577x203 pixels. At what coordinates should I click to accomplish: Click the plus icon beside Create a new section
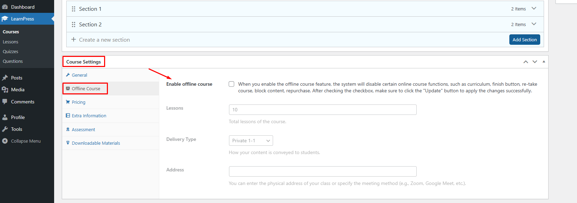(74, 40)
